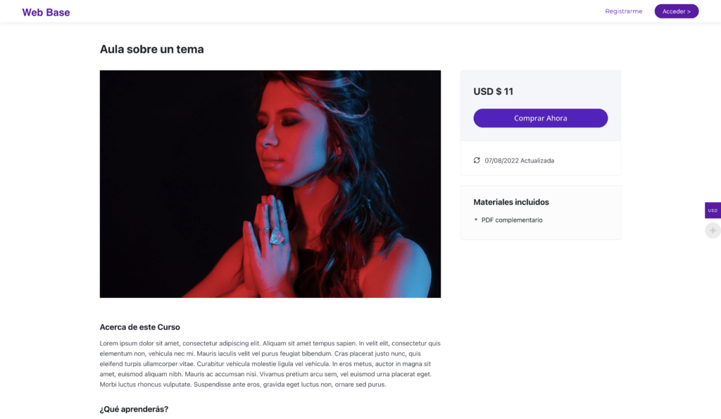This screenshot has height=419, width=721.
Task: Click the USD $ 11 price label
Action: coord(493,92)
